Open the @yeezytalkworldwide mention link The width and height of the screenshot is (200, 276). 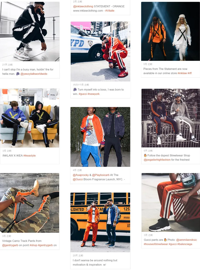coord(34,74)
